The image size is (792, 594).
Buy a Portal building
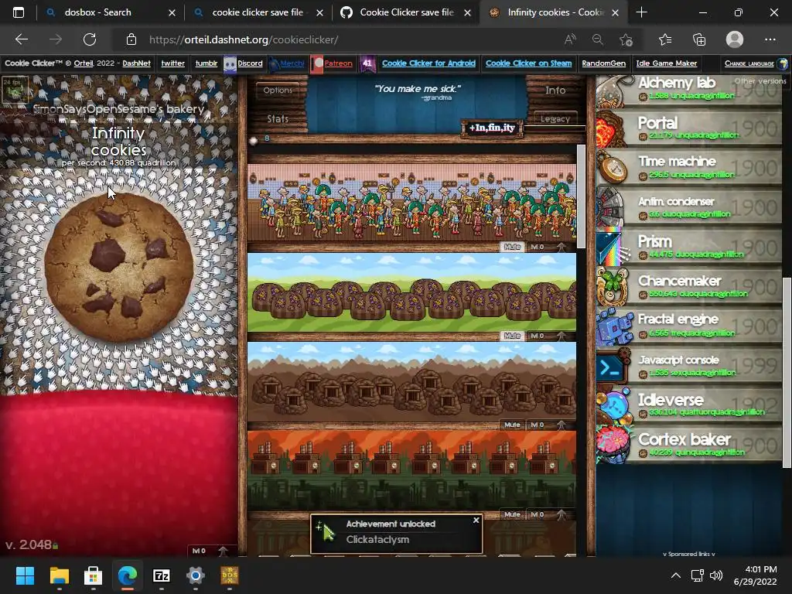689,129
